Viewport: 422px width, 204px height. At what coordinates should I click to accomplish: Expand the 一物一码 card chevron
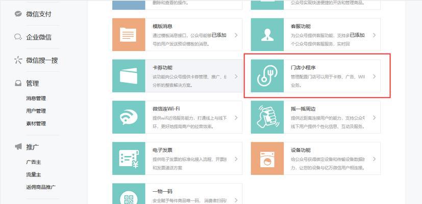click(x=236, y=200)
